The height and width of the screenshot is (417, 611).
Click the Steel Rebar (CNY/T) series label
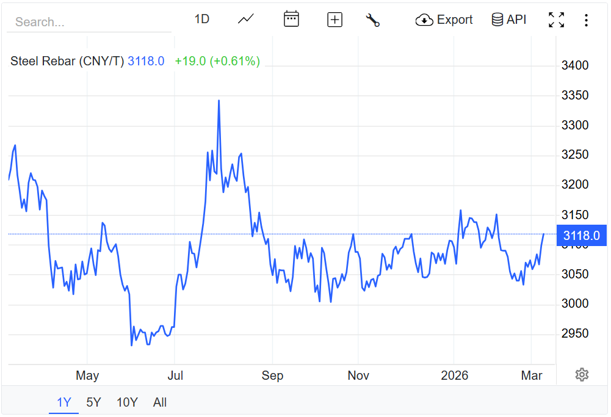click(67, 61)
